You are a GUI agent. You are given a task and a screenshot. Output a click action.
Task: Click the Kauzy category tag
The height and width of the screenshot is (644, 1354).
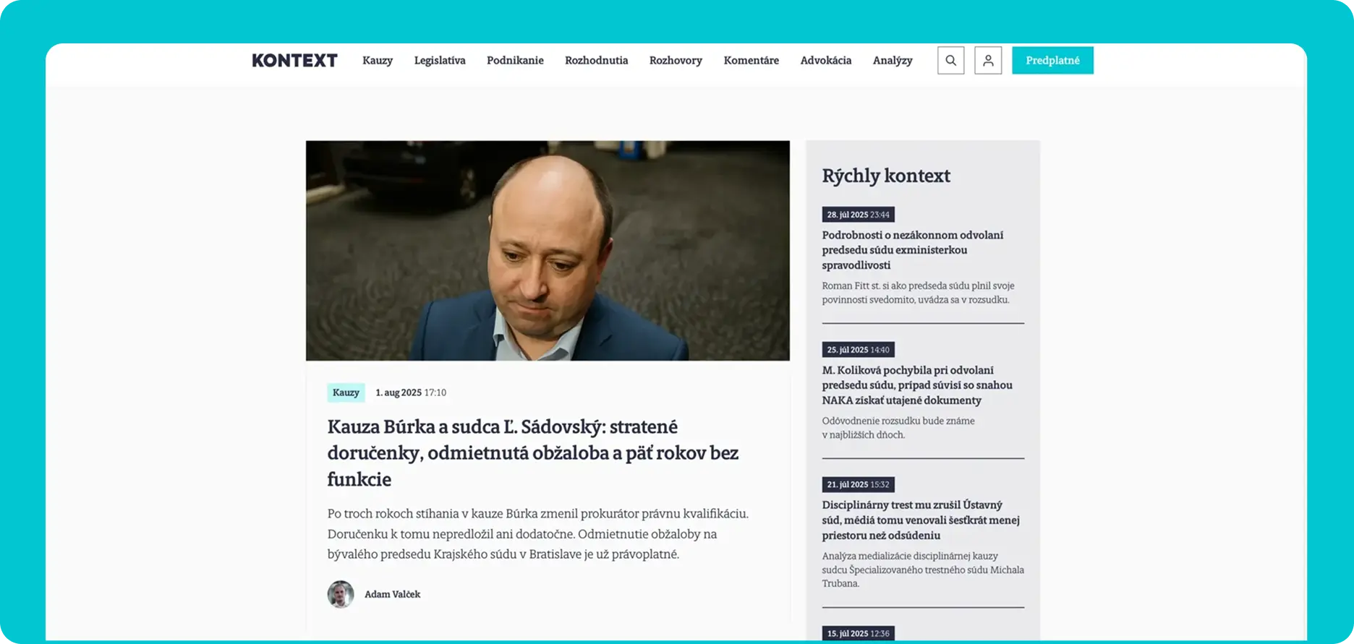tap(346, 392)
